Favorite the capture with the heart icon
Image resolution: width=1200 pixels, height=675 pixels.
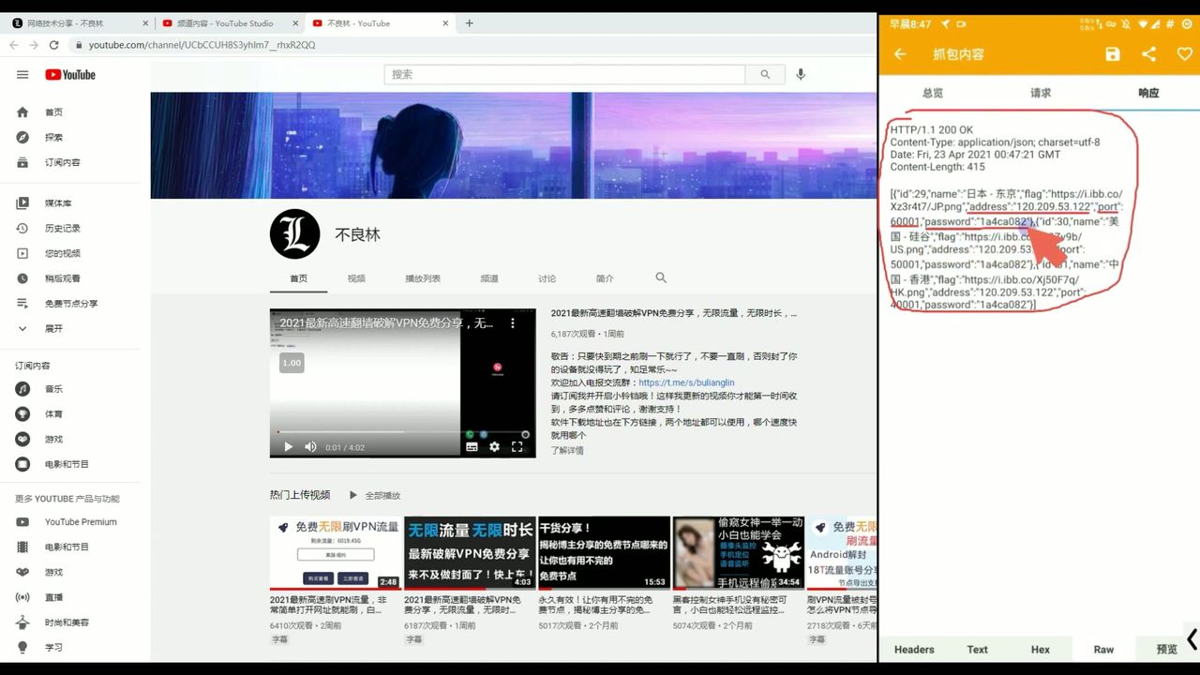pos(1184,53)
